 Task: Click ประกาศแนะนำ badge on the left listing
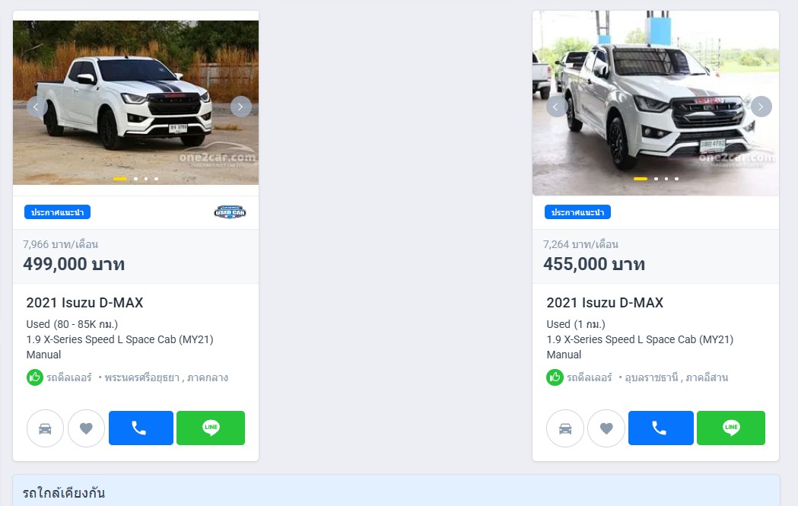(x=58, y=212)
